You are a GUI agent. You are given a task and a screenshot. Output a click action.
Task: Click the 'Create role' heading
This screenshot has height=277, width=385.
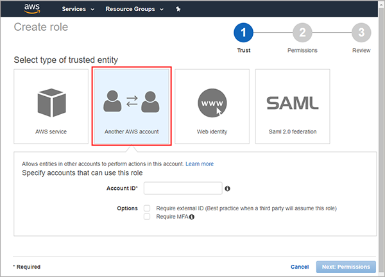pyautogui.click(x=41, y=27)
